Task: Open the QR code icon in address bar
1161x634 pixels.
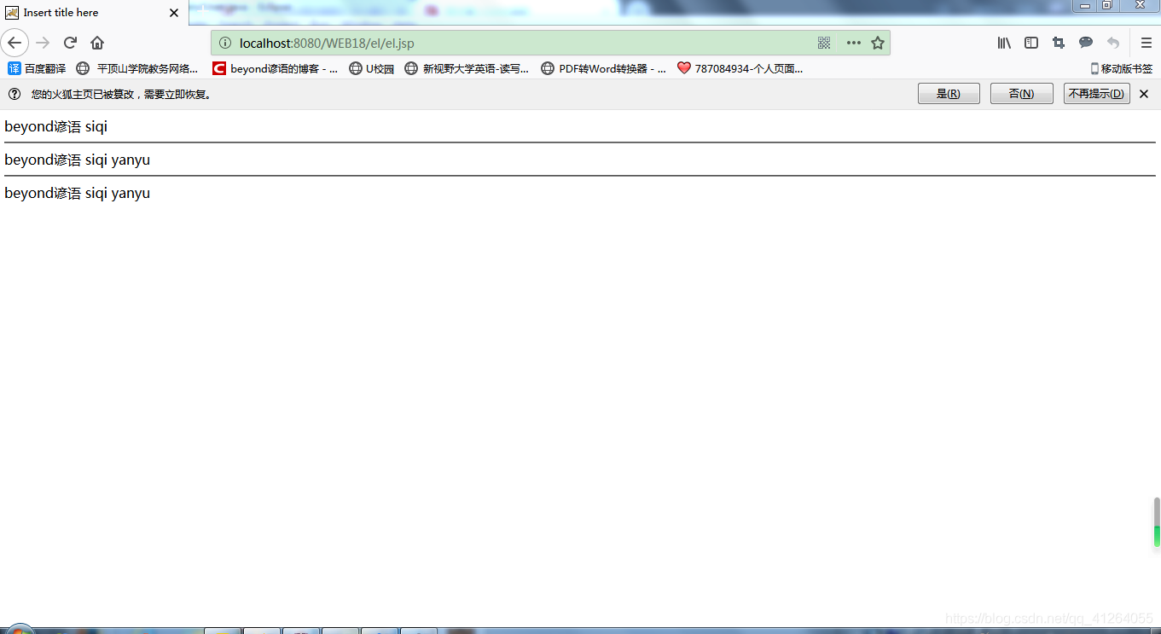Action: pyautogui.click(x=824, y=43)
